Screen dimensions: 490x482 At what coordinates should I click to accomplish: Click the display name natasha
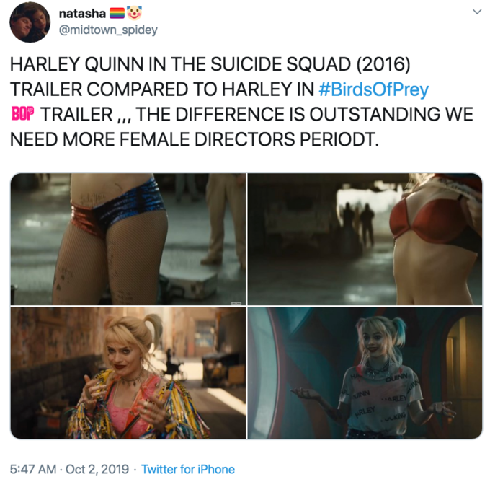(82, 14)
